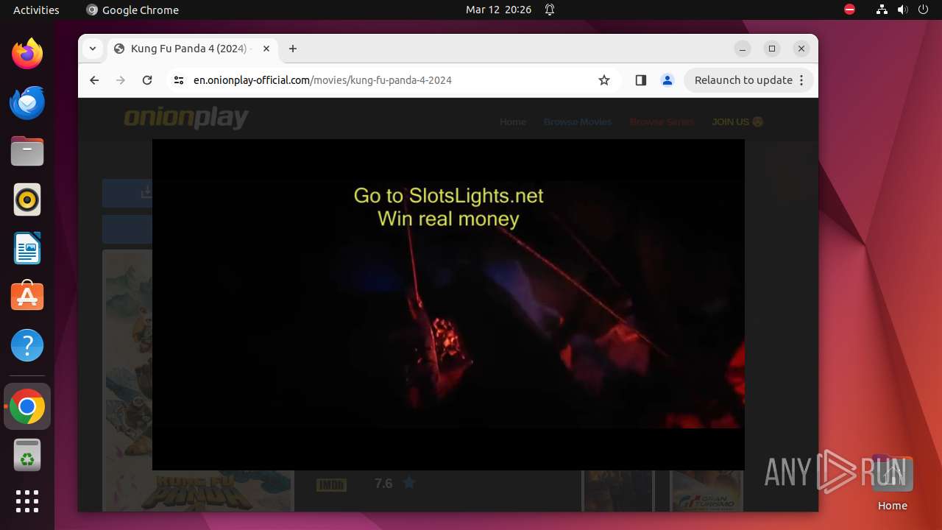Reload the current page
The image size is (942, 530).
(147, 80)
